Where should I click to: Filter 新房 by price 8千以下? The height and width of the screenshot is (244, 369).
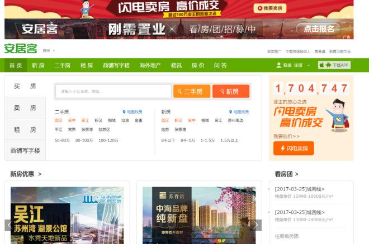coord(168,140)
